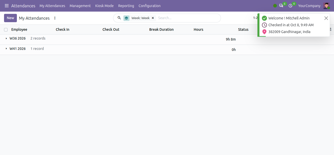This screenshot has height=155, width=334.
Task: Expand the W36 2026 group
Action: [x=7, y=38]
